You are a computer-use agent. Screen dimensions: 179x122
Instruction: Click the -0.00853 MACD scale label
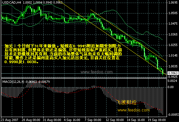point(172,115)
